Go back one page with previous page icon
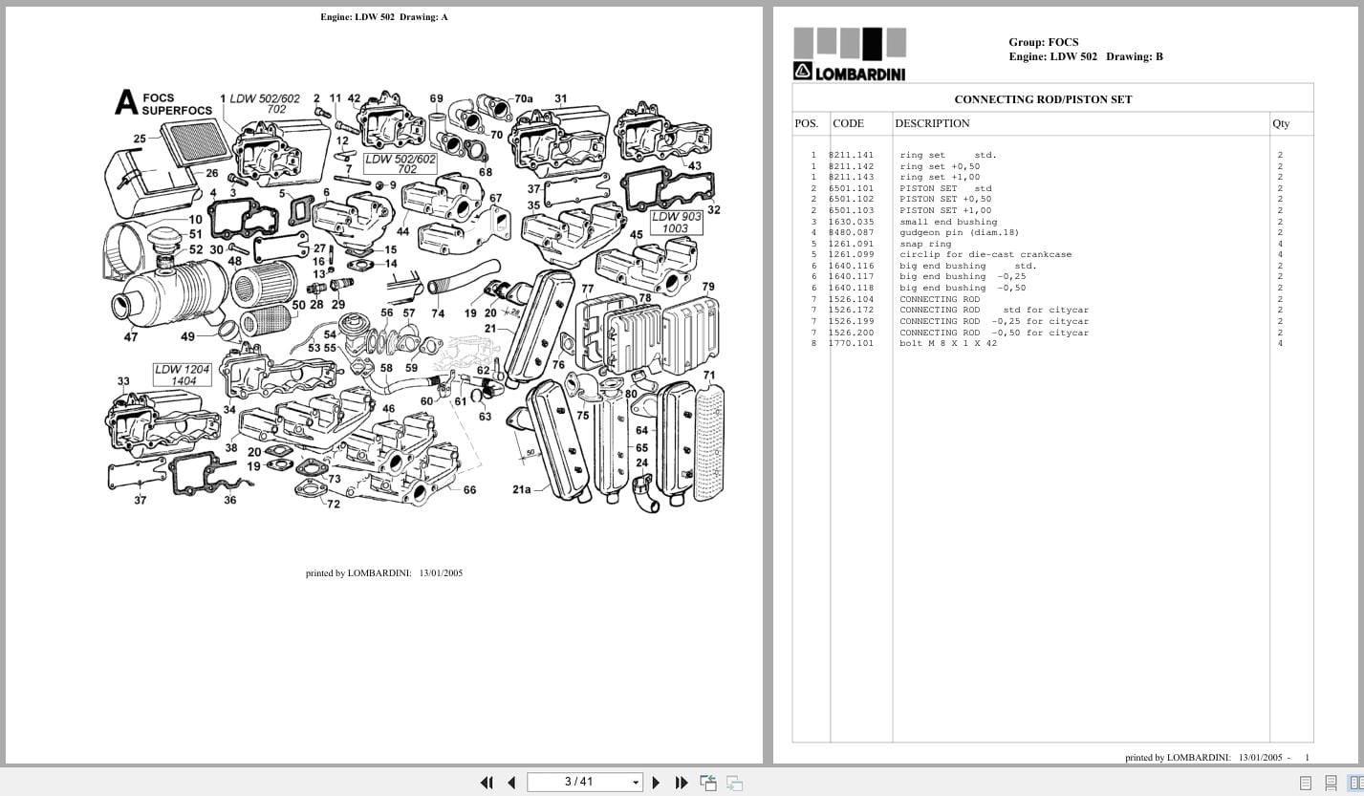This screenshot has width=1364, height=796. tap(511, 782)
